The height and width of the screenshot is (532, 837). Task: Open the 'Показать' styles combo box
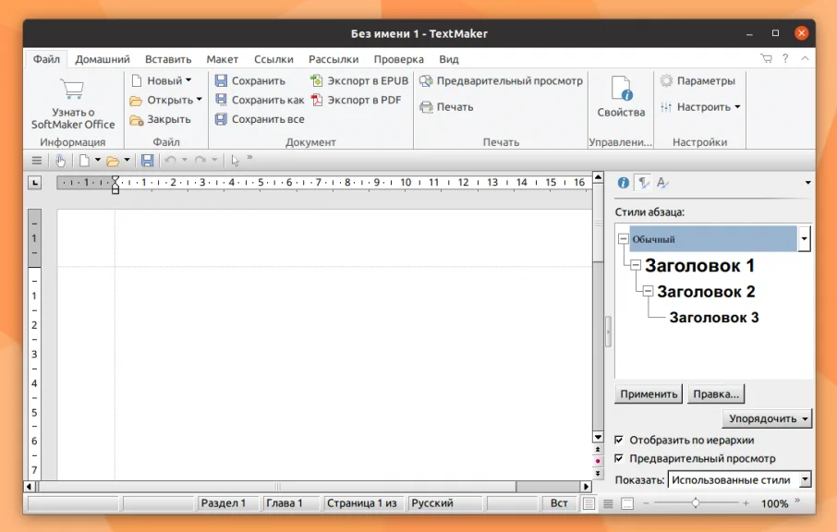739,479
